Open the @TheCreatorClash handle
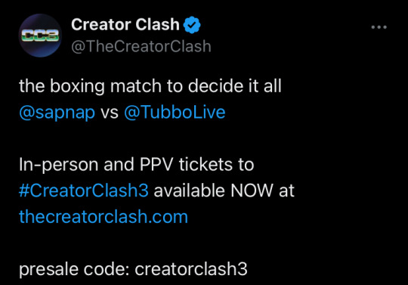Viewport: 408px width, 285px height. (x=141, y=46)
